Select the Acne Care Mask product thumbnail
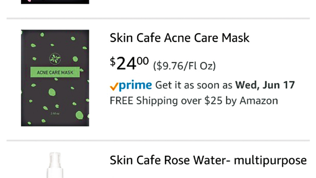Image resolution: width=316 pixels, height=178 pixels. 55,78
